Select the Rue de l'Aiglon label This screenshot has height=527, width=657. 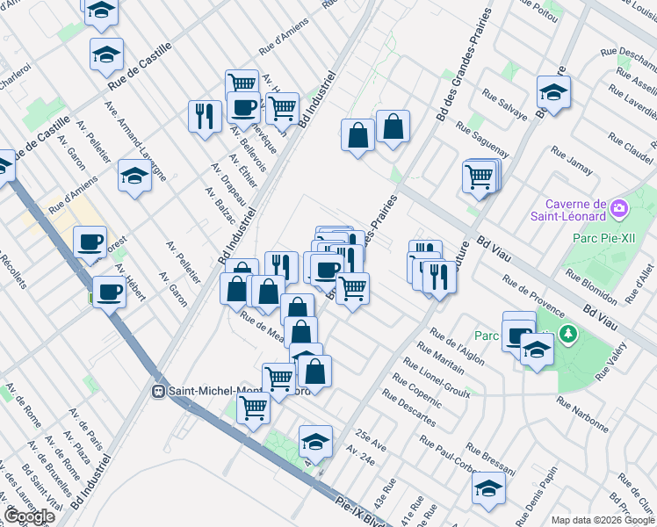tap(457, 347)
